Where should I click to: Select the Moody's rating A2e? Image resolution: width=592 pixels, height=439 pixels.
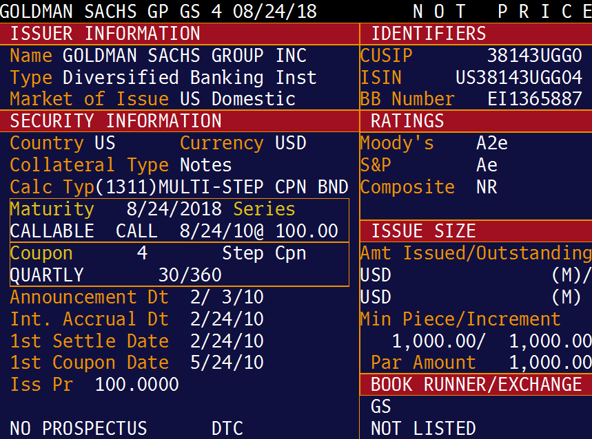[x=492, y=143]
